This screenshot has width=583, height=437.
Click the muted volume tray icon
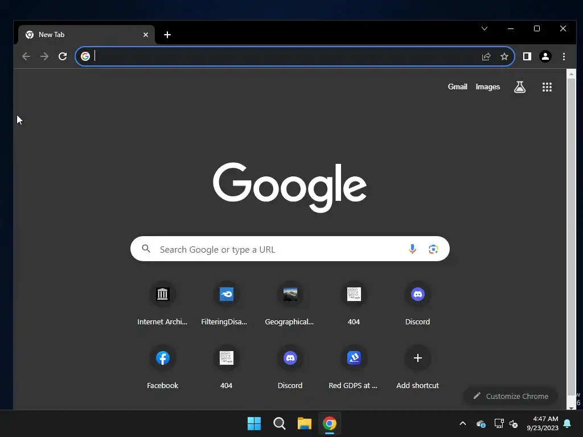pos(514,423)
